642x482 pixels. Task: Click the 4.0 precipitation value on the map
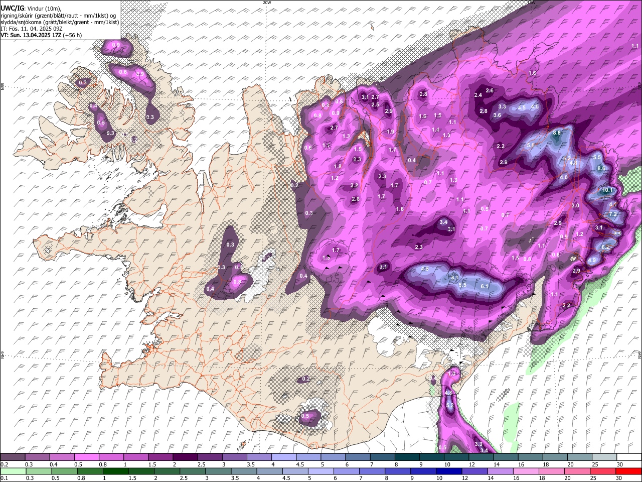tap(564, 177)
